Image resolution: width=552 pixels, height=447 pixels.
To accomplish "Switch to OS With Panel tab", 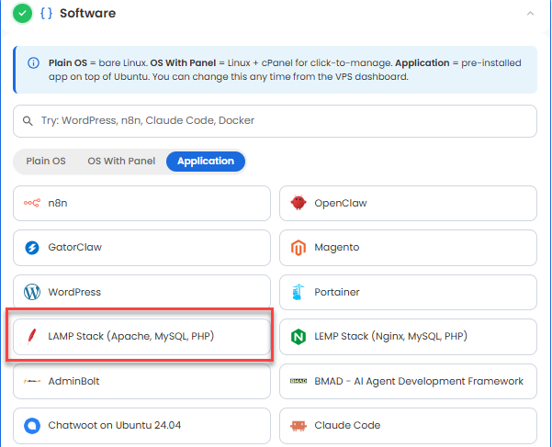I will [121, 161].
